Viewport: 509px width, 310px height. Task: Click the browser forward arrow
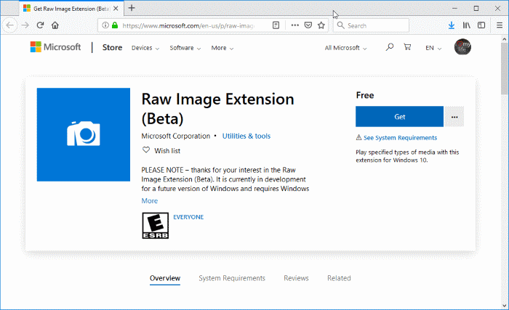pos(25,25)
